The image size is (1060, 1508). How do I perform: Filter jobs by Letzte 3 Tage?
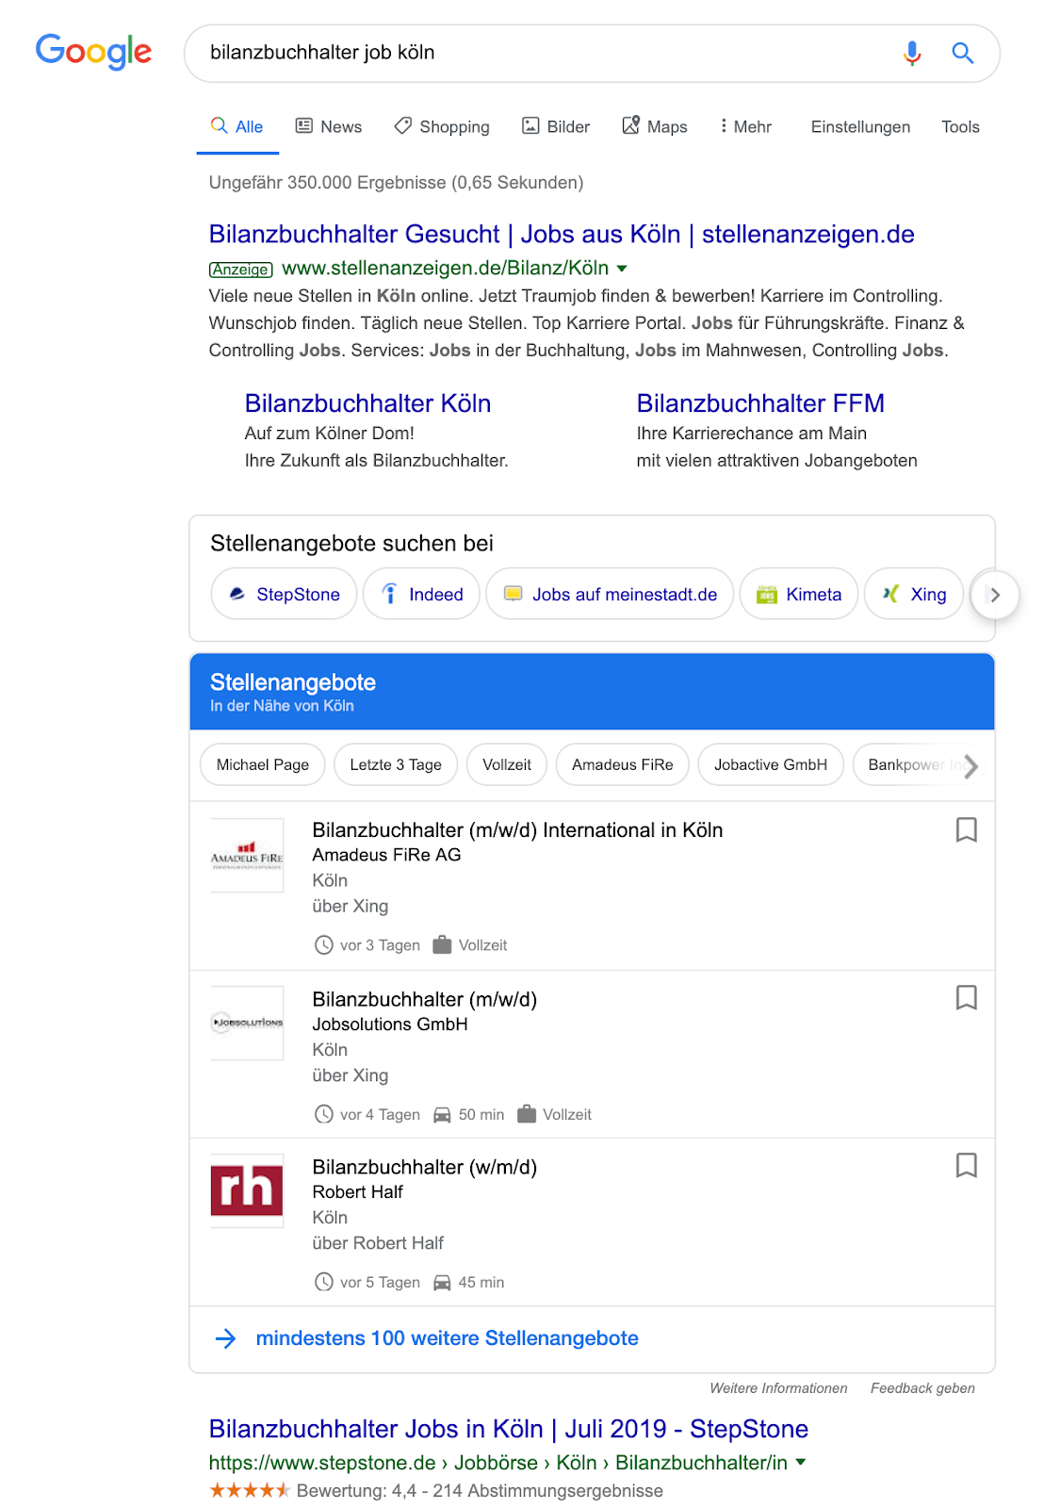396,764
